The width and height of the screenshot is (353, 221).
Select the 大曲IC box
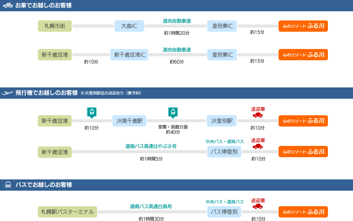129,26
